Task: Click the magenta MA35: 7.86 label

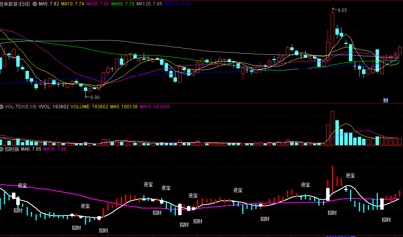Action: pyautogui.click(x=55, y=149)
